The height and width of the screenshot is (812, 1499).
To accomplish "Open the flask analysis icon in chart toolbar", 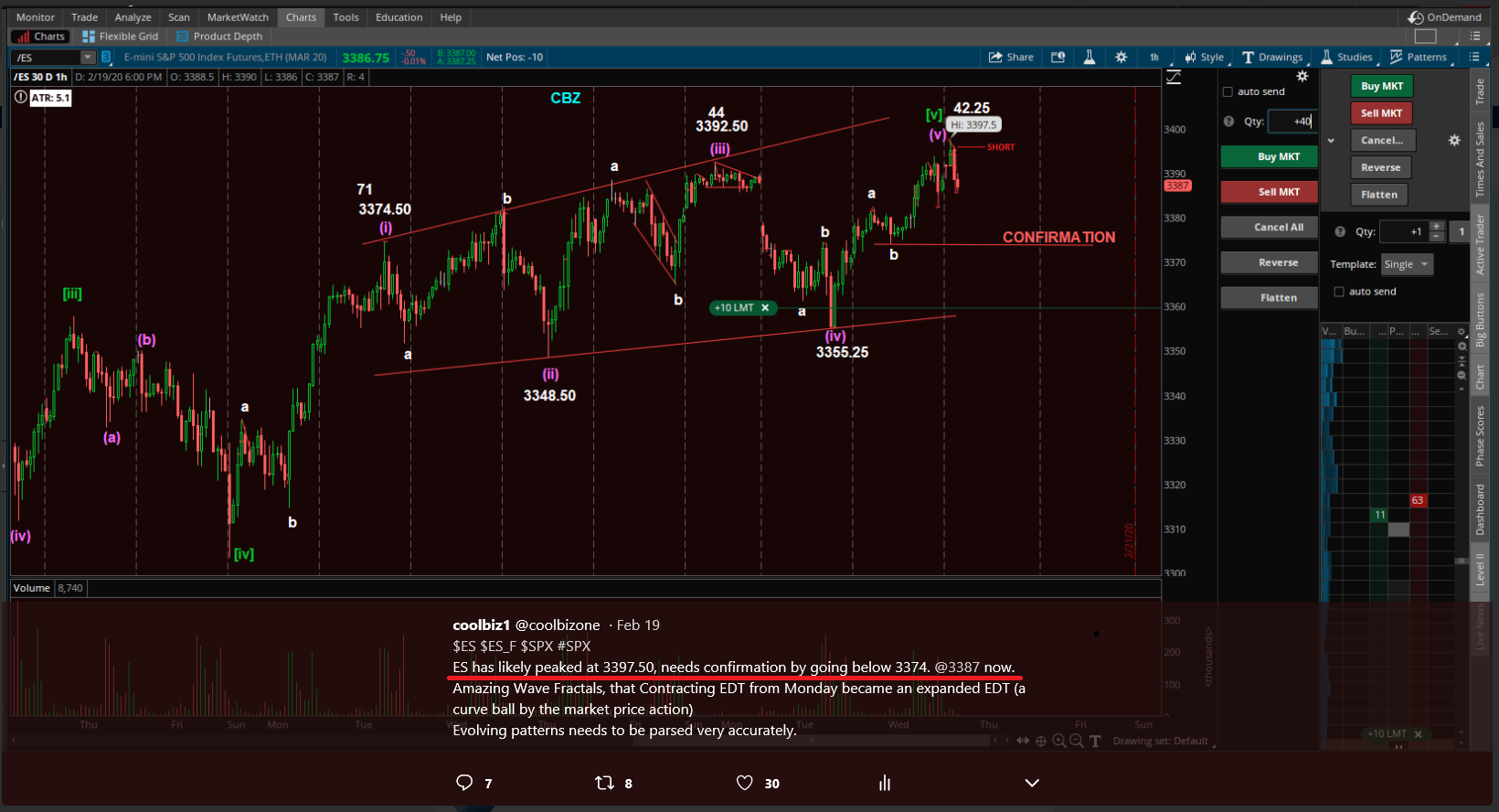I will tap(1090, 57).
